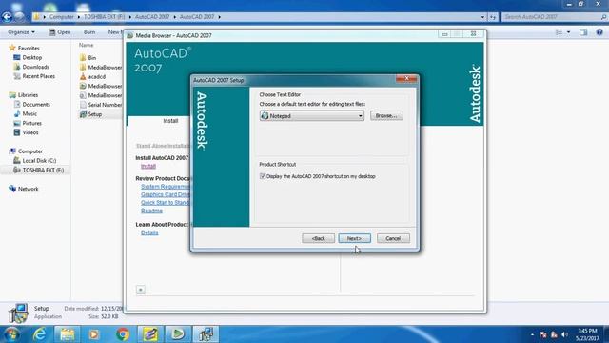Click the Explorer back navigation button
The image size is (609, 343).
(x=7, y=17)
